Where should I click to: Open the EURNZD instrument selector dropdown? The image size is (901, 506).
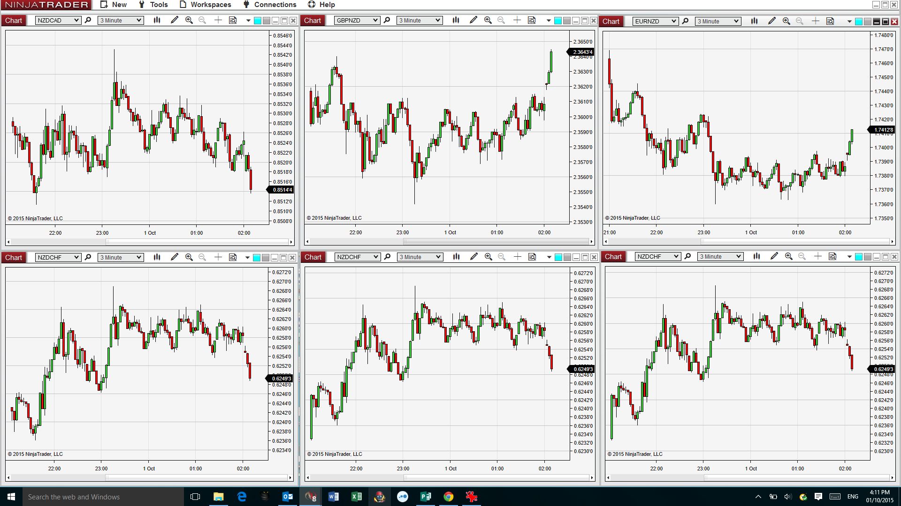656,21
